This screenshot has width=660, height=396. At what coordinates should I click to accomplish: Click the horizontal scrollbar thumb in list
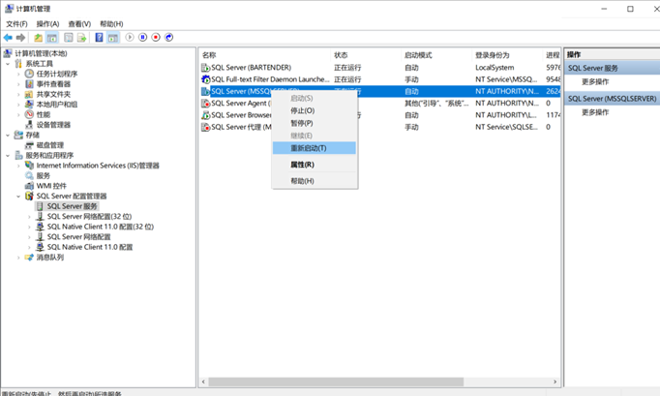click(x=336, y=381)
